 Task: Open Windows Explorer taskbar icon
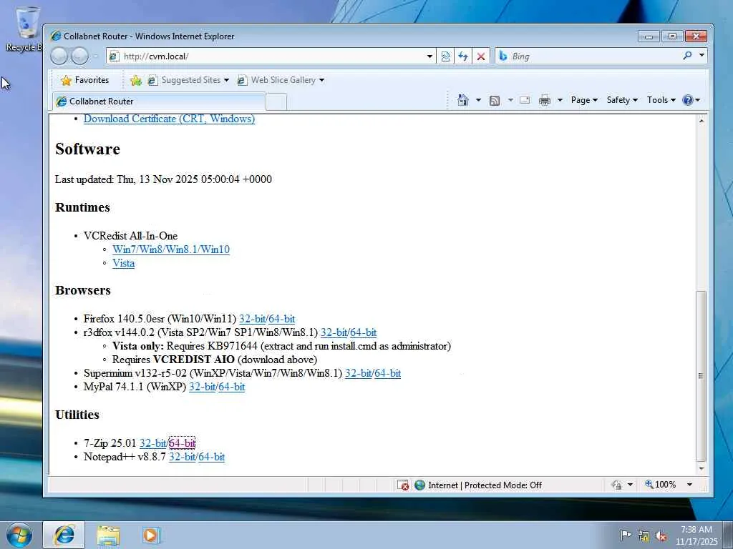(109, 535)
